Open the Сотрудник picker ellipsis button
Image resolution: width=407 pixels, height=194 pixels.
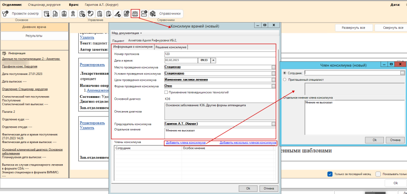(x=402, y=73)
